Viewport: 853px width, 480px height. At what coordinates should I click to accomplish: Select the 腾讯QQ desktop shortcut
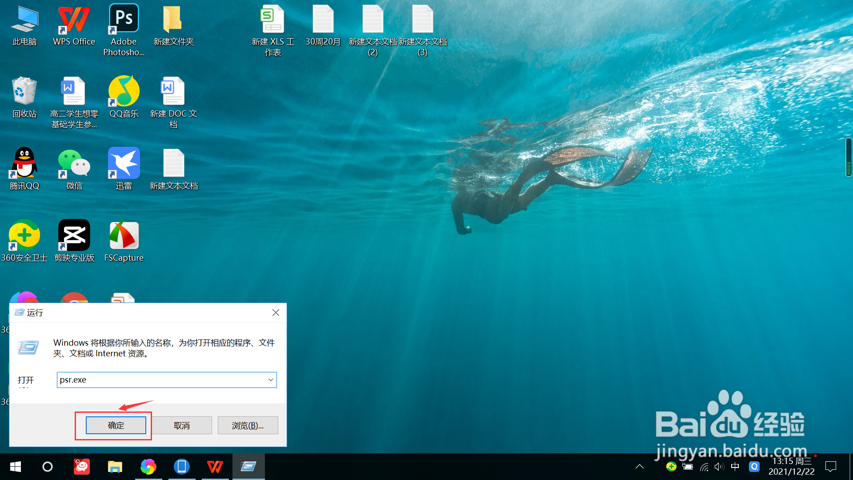tap(24, 169)
